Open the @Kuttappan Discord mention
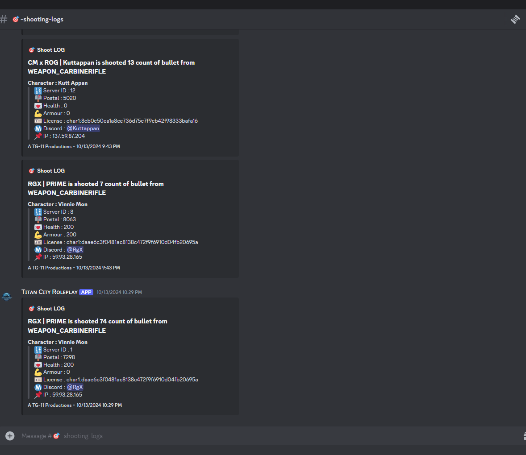This screenshot has width=526, height=455. [x=83, y=128]
